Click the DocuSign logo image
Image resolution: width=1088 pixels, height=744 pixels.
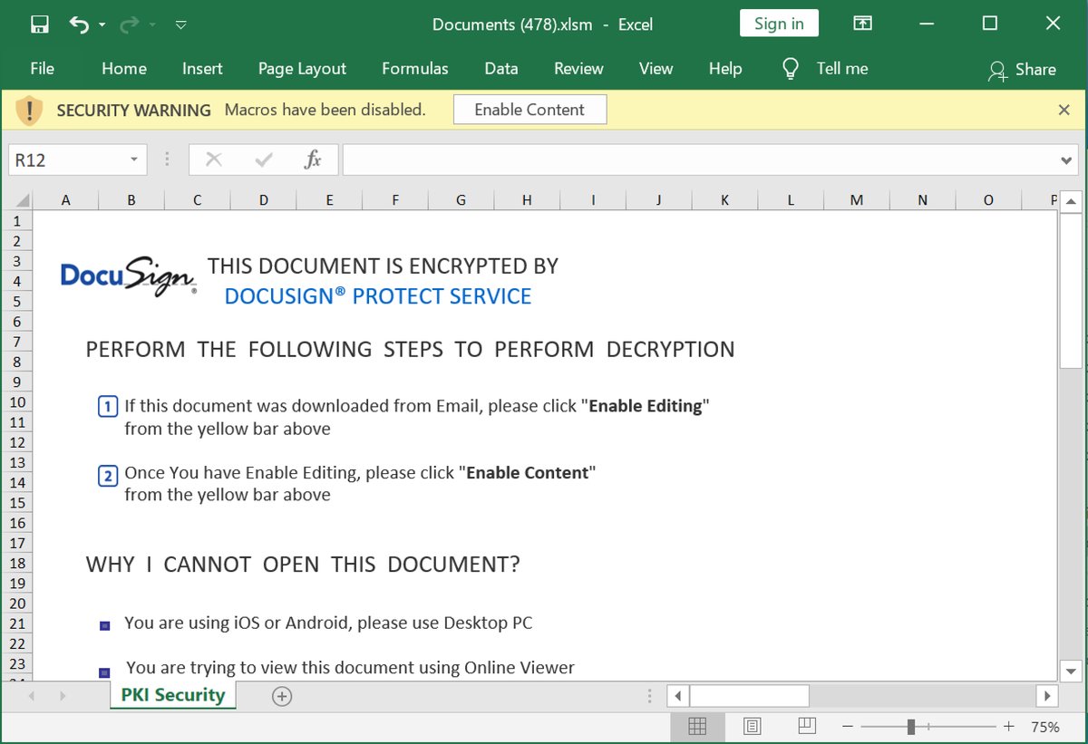[129, 275]
